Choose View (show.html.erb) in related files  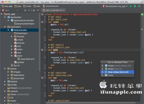[117, 72]
